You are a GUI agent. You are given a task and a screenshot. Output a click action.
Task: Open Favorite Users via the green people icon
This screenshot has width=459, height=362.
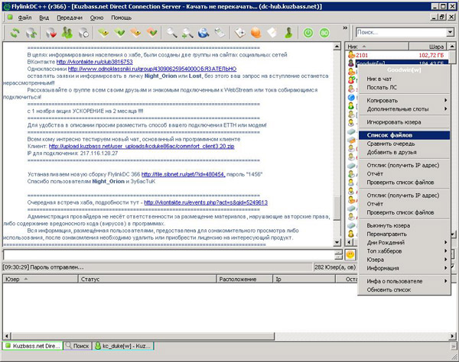(67, 33)
